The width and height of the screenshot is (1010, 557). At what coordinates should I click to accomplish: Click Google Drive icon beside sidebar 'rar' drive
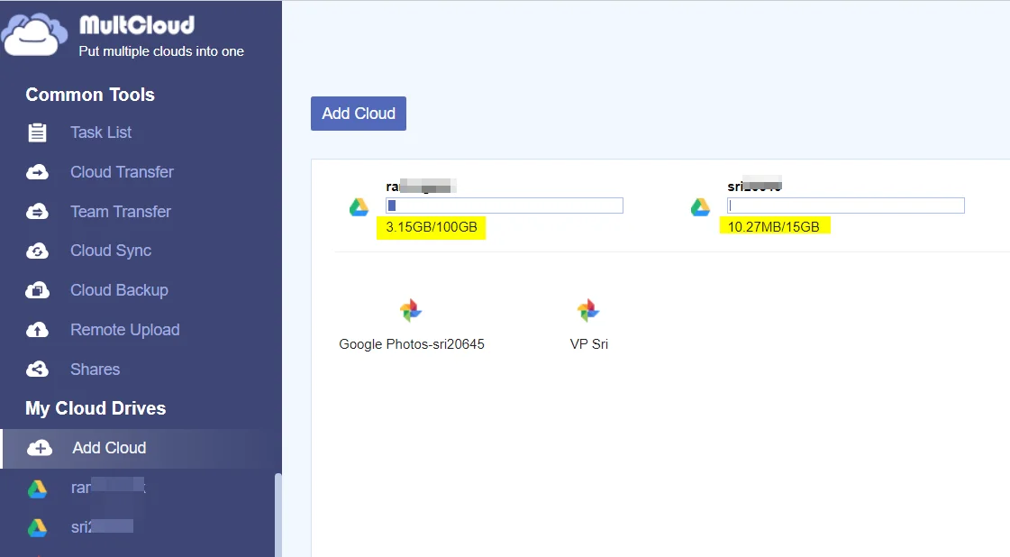(37, 489)
